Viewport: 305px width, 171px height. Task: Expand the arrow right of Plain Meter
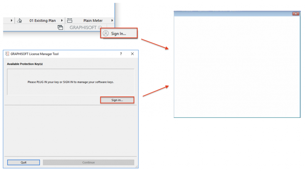112,20
